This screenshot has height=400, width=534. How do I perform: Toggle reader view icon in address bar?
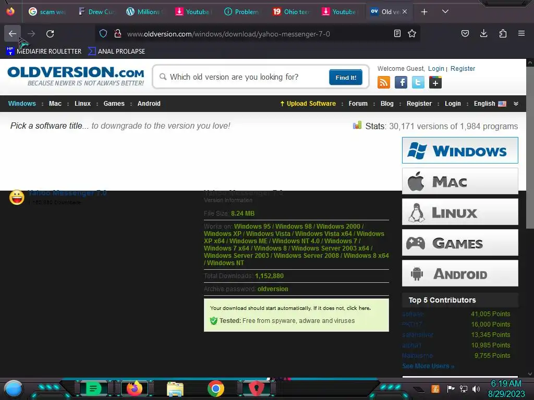[x=397, y=33]
